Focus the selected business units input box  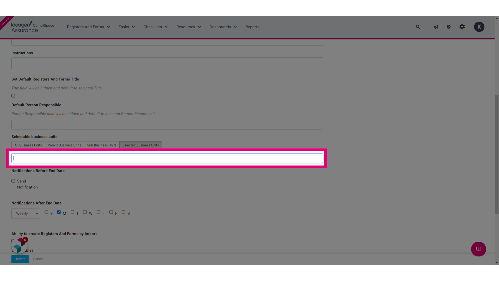point(167,158)
